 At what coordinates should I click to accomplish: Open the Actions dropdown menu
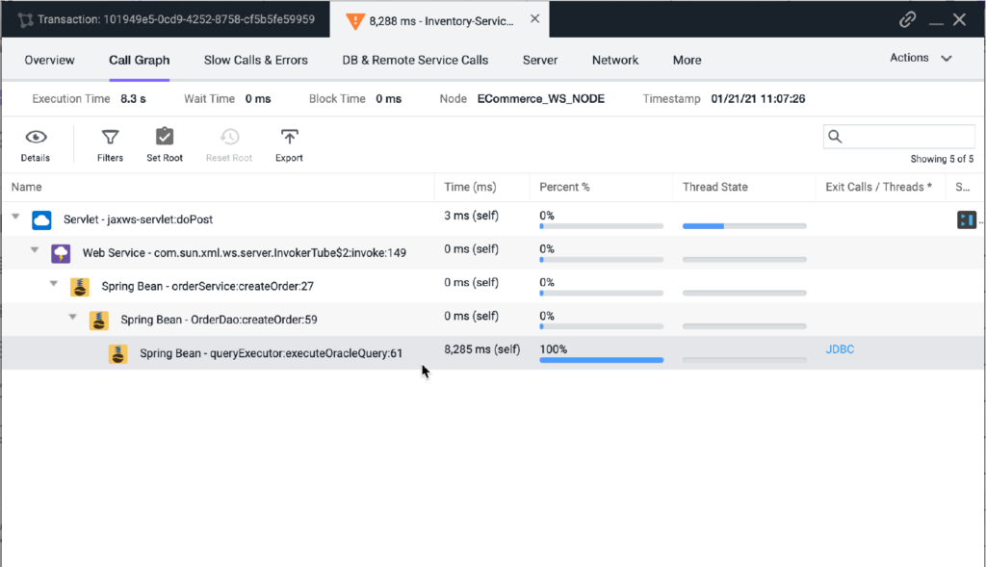(920, 58)
